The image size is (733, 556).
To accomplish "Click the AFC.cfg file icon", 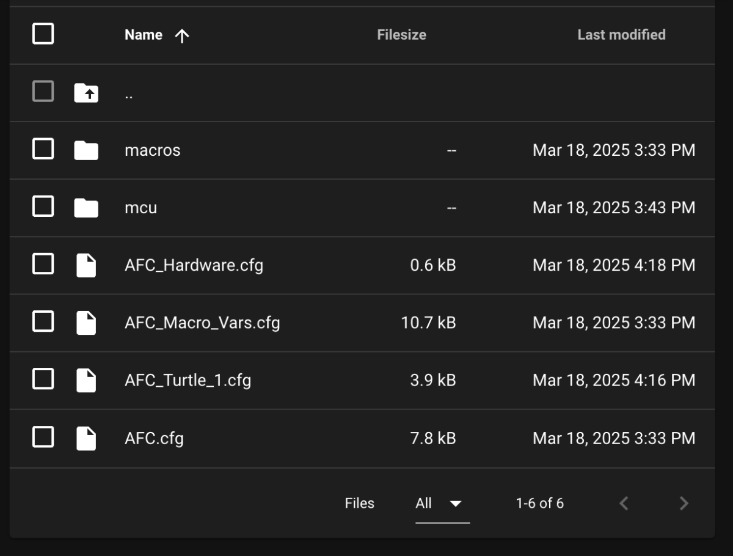I will [x=86, y=438].
